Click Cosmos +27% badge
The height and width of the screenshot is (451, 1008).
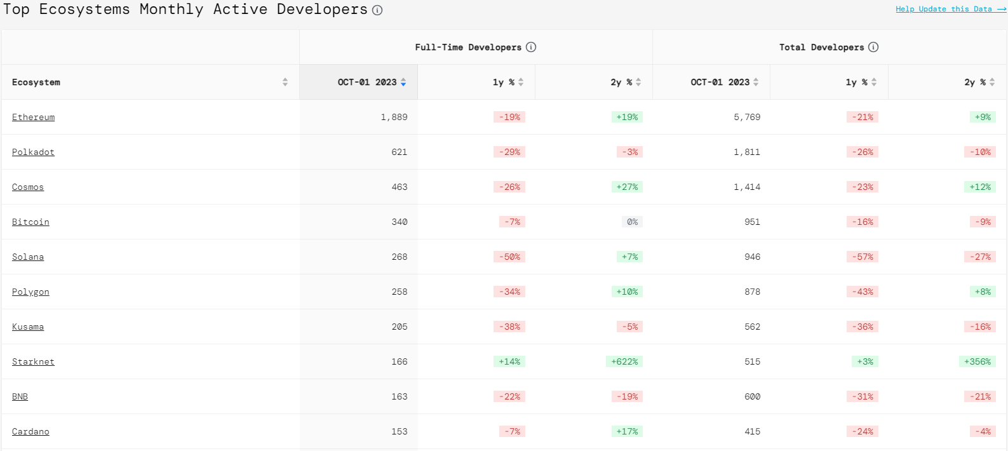pyautogui.click(x=627, y=187)
